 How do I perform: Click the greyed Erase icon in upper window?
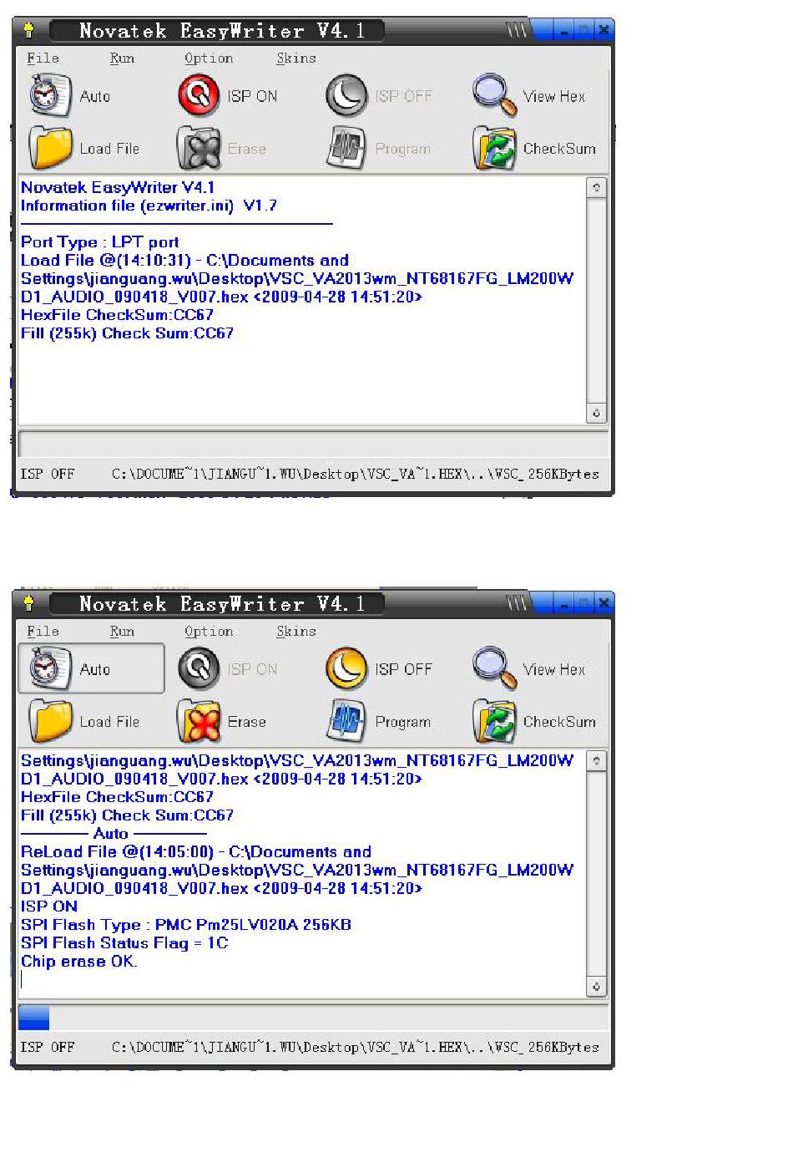coord(199,148)
